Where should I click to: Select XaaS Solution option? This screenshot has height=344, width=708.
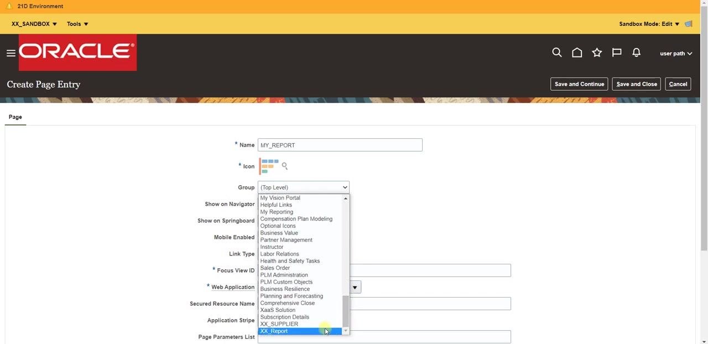pyautogui.click(x=300, y=310)
